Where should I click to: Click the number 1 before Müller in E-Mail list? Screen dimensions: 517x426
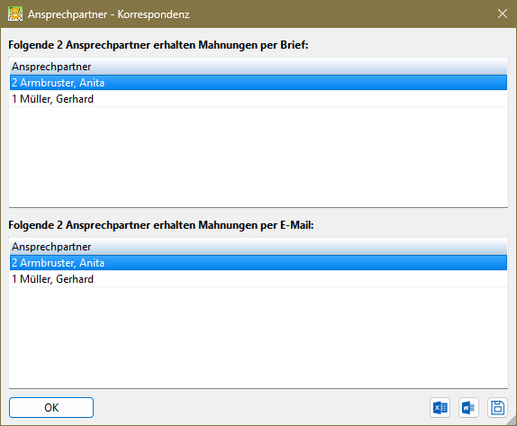tap(14, 279)
